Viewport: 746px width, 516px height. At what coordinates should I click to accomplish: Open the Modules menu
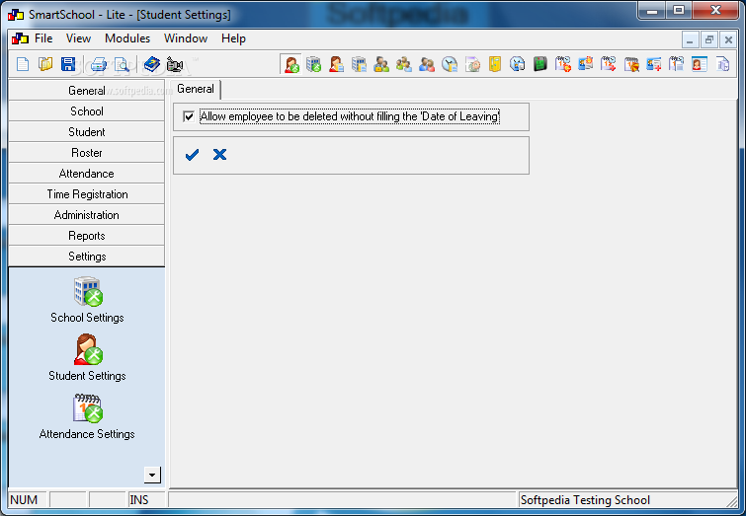[x=127, y=38]
